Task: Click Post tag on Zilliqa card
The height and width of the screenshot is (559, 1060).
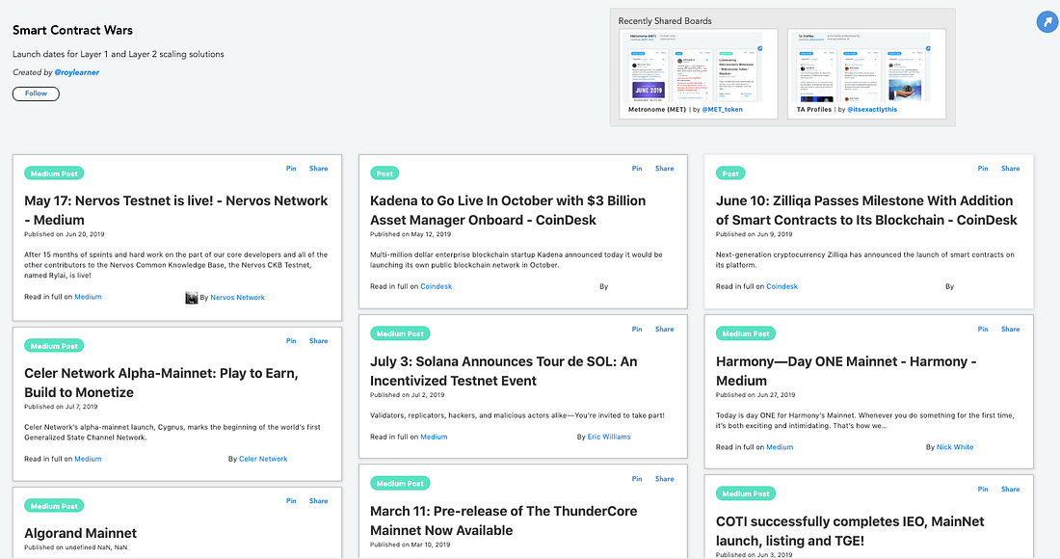Action: pyautogui.click(x=730, y=173)
